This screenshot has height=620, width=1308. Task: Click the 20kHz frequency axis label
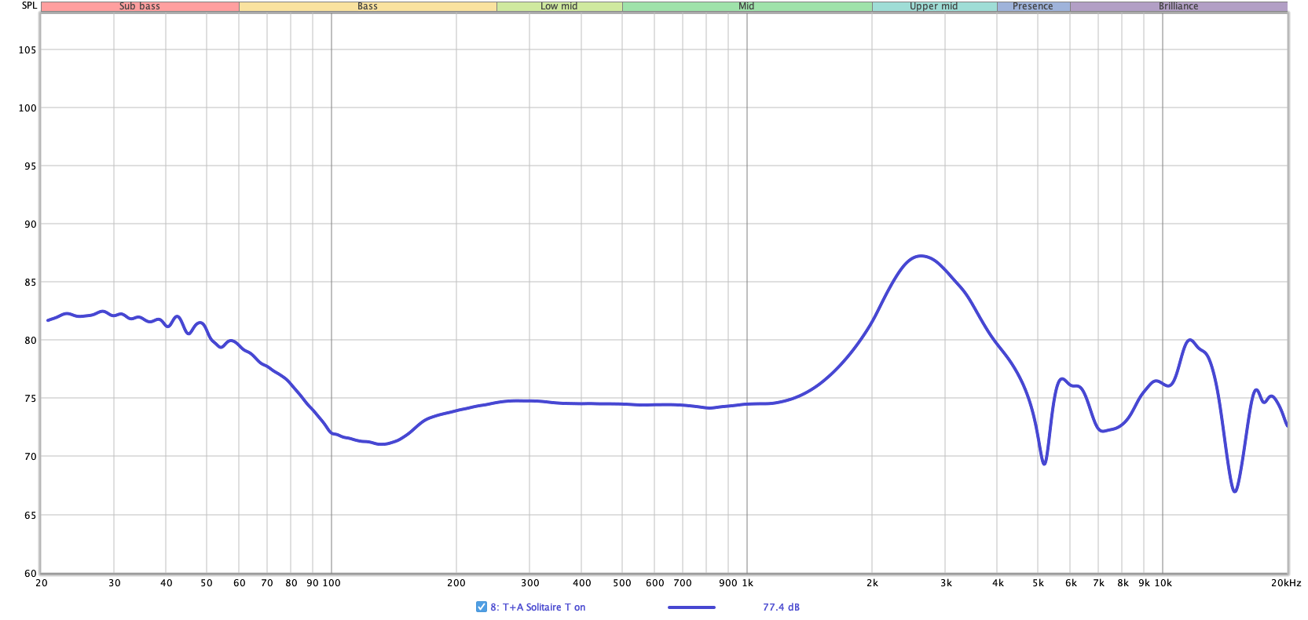click(x=1286, y=583)
